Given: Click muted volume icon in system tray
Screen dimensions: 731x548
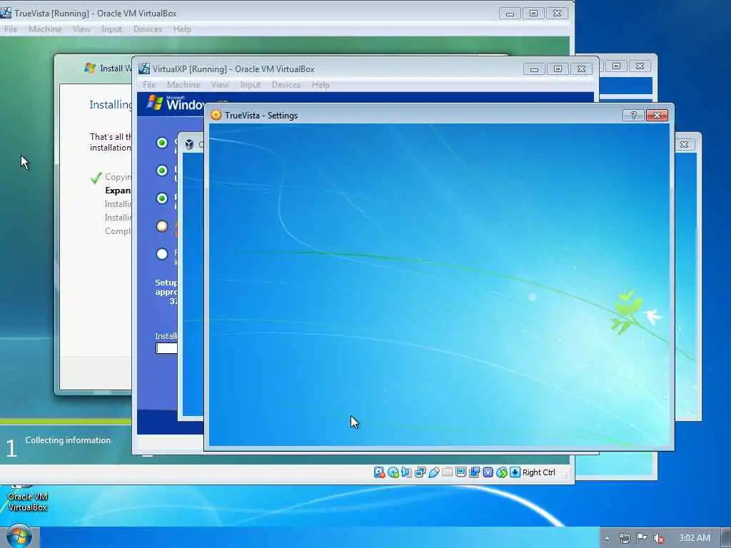Looking at the screenshot, I should pyautogui.click(x=659, y=538).
